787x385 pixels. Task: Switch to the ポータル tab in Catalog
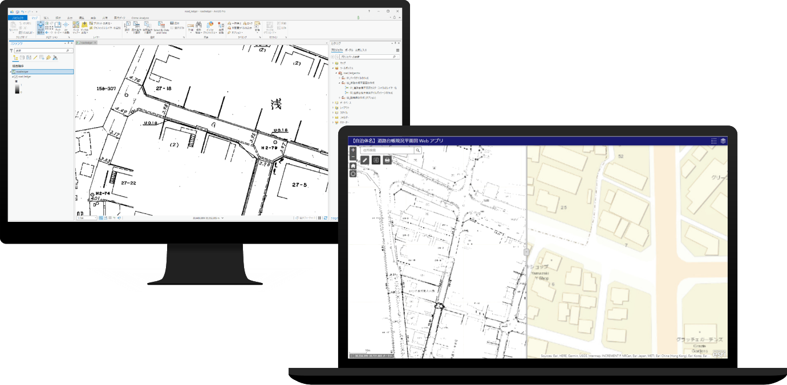[349, 50]
